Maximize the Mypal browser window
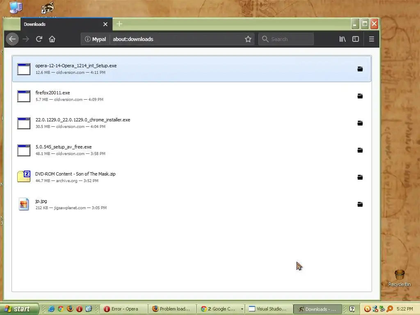 (x=365, y=24)
